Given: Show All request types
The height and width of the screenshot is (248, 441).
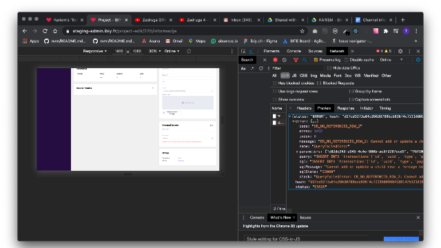Looking at the screenshot, I should point(274,76).
